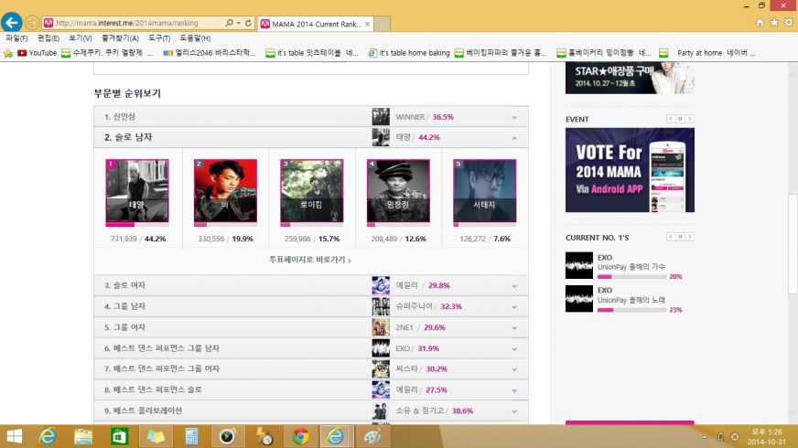This screenshot has width=798, height=448.
Task: Expand 8. 베스트 댄스 퍼포먼스 솔로 row
Action: (x=311, y=389)
